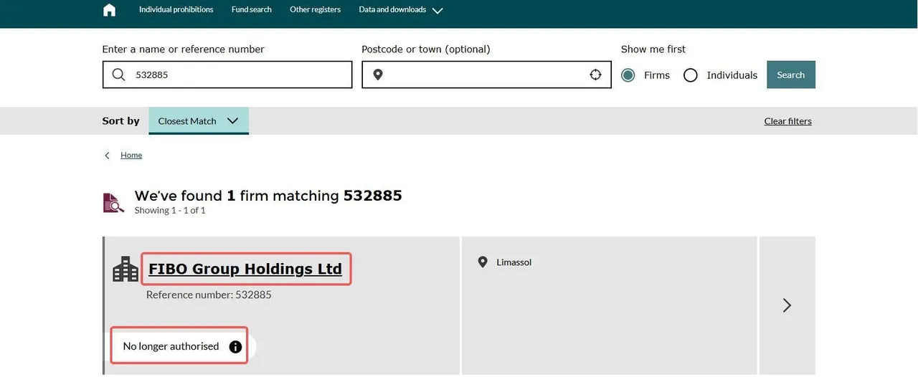Click the search results document icon

pyautogui.click(x=113, y=203)
